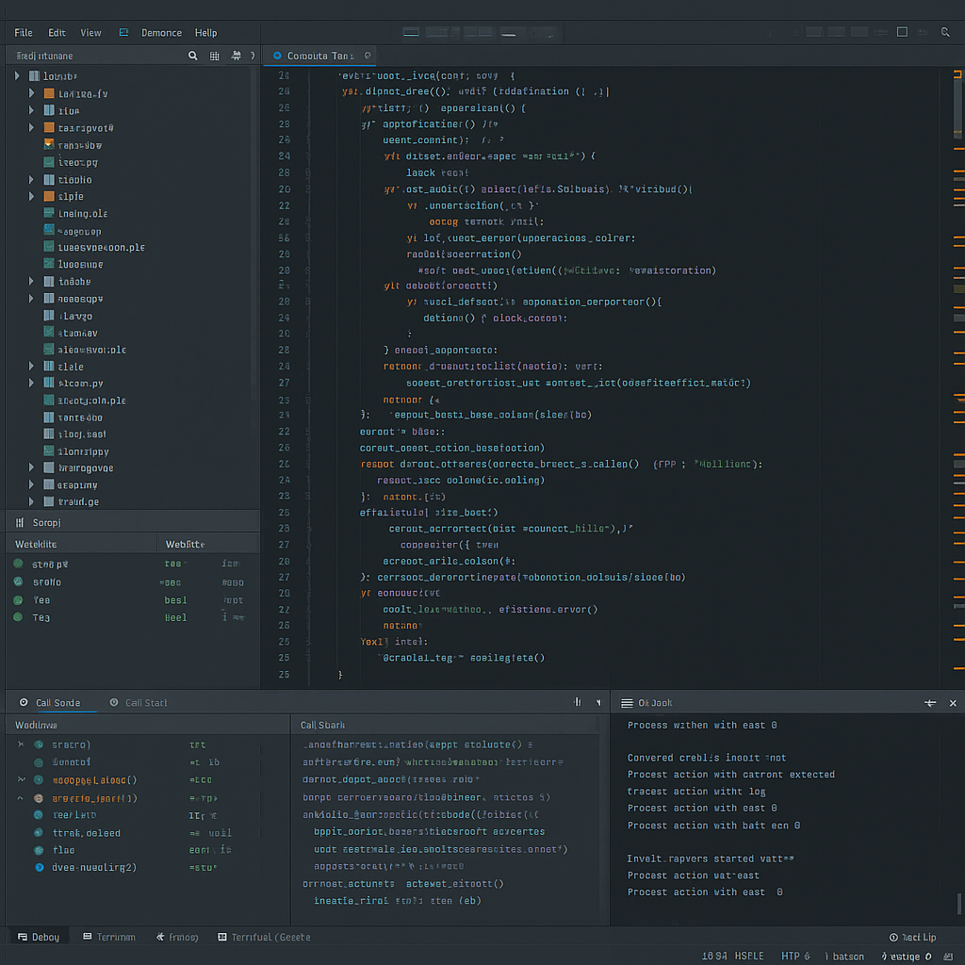This screenshot has width=965, height=965.
Task: Click the file icon next to 'slonrsippy'
Action: click(49, 451)
